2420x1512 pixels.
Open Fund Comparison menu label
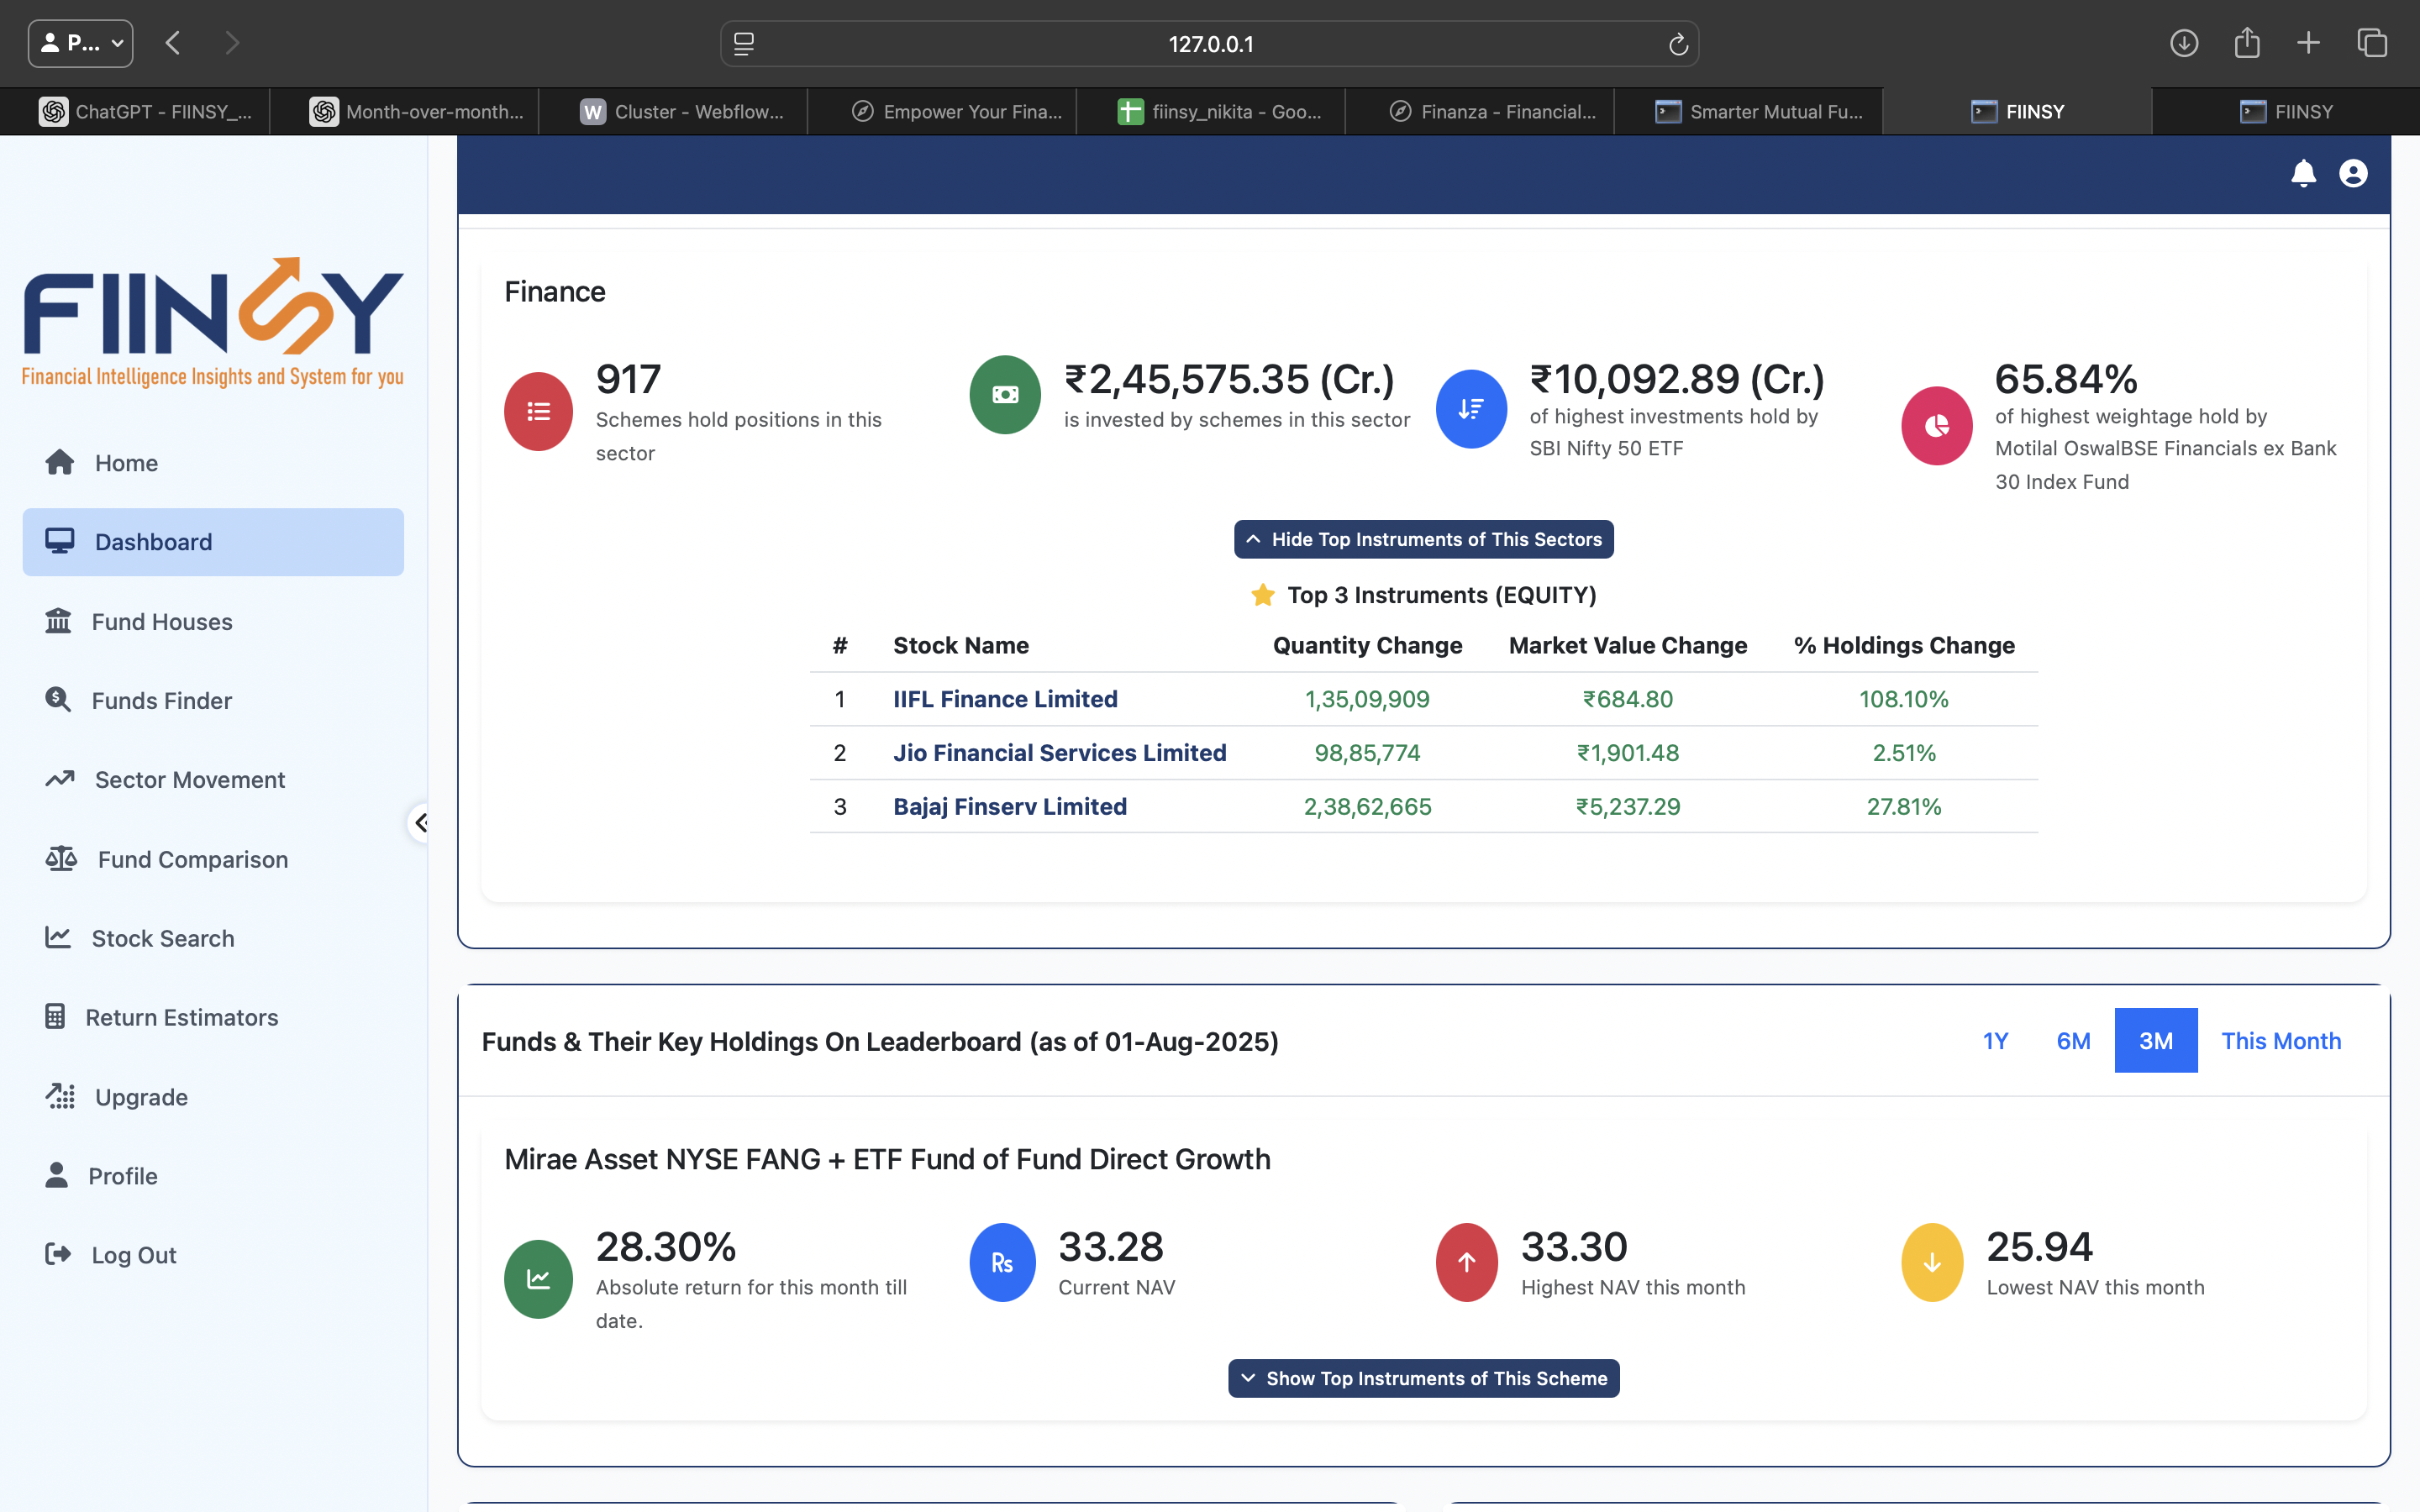click(x=193, y=859)
